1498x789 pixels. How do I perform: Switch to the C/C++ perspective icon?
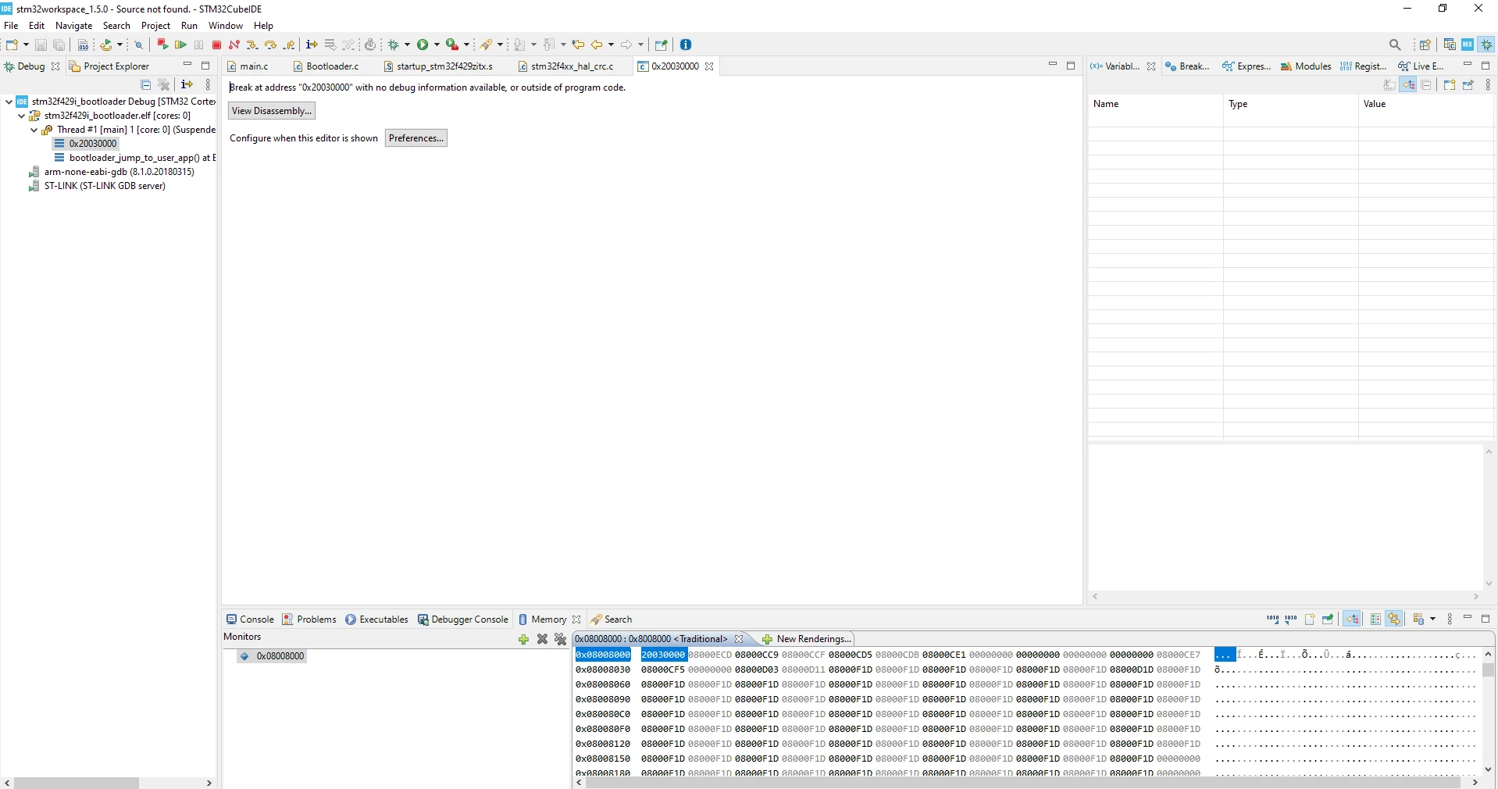(x=1450, y=45)
